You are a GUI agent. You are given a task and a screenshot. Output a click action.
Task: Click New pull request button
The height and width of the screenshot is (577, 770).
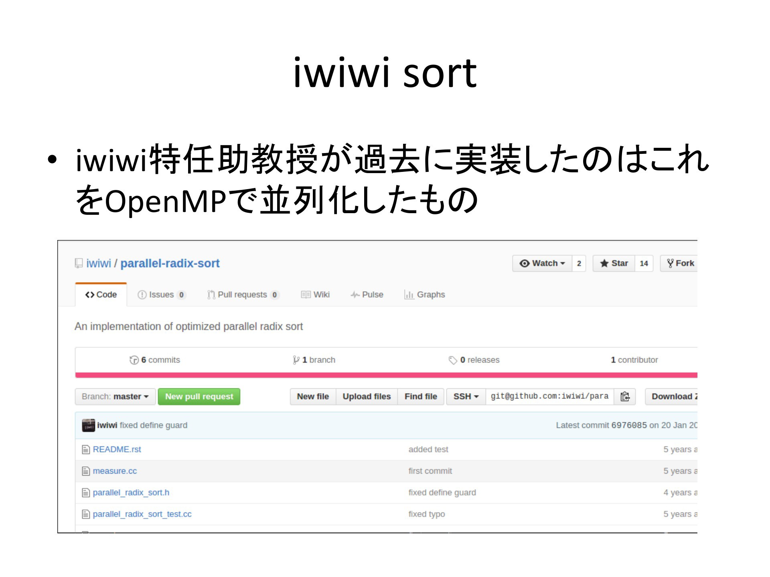[199, 396]
